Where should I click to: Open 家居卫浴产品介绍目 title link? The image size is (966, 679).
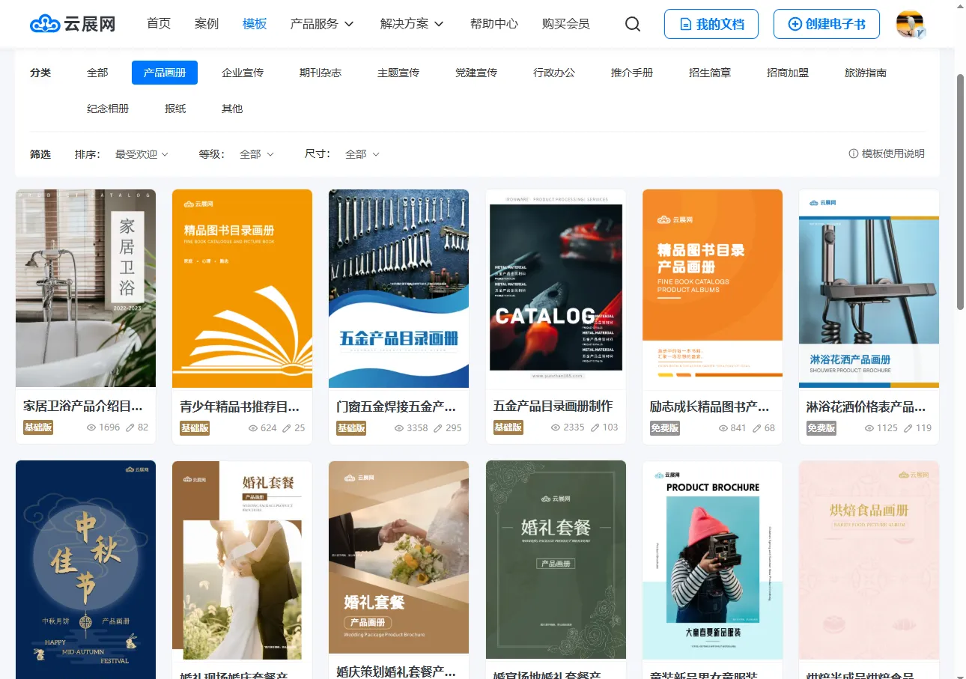click(x=83, y=406)
